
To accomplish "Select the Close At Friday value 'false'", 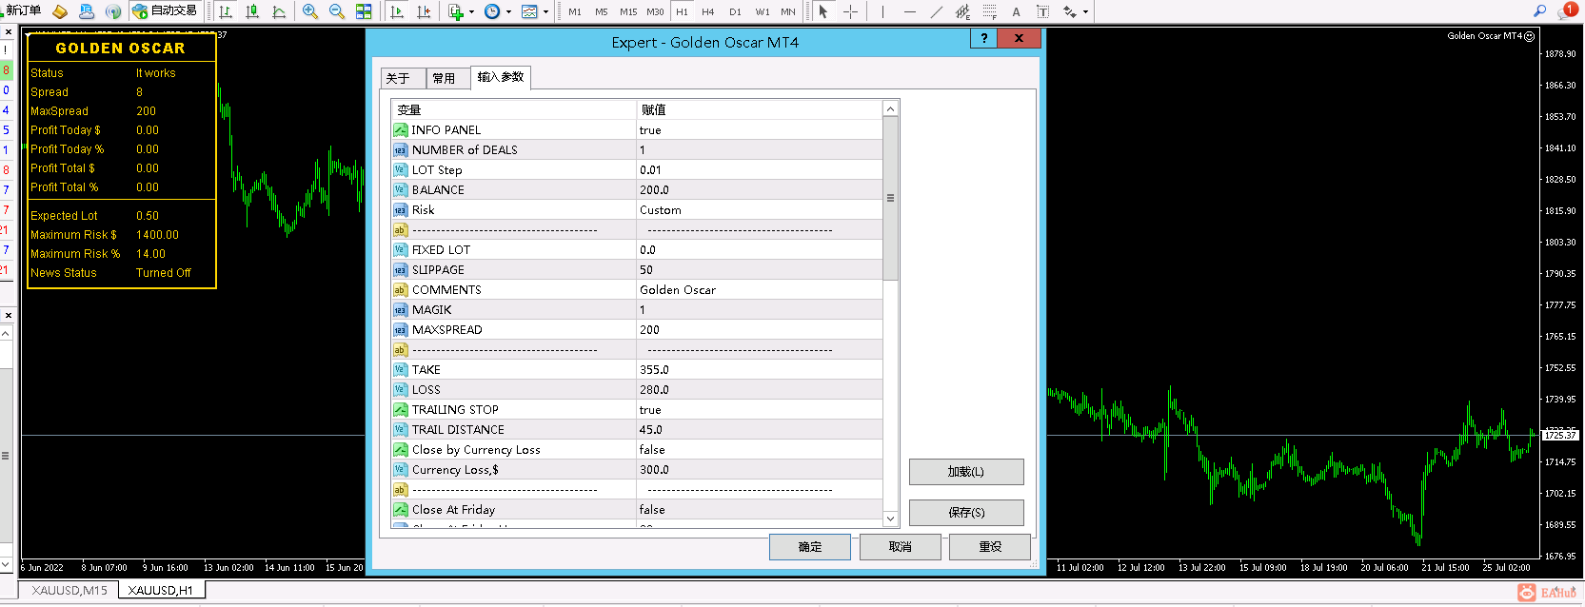I will [x=652, y=510].
